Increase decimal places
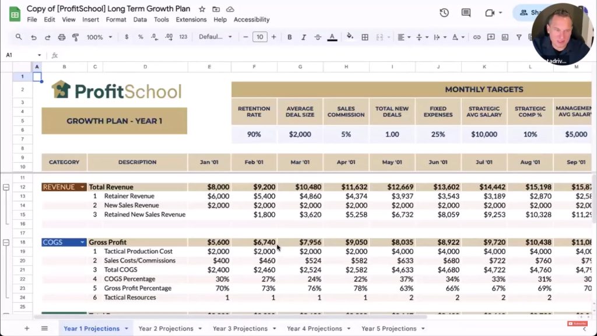 (168, 37)
